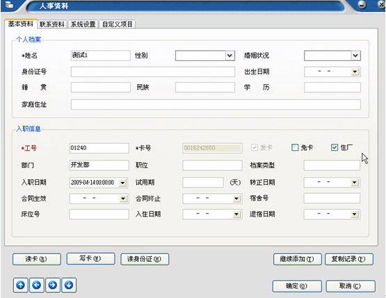386x298 pixels.
Task: Click the app icon in title bar corner
Action: point(9,5)
